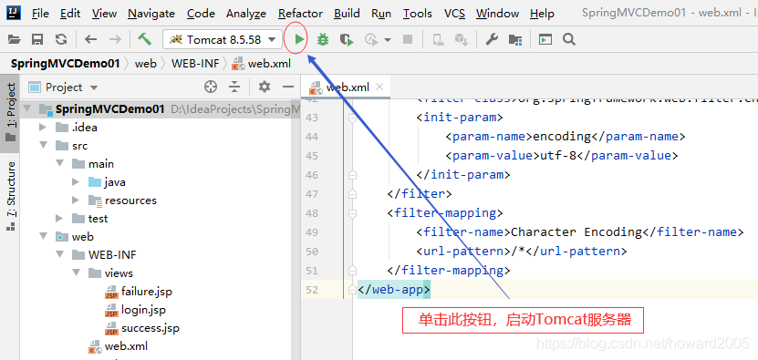This screenshot has height=360, width=758.
Task: Select login.jsp in the project tree
Action: pos(143,310)
